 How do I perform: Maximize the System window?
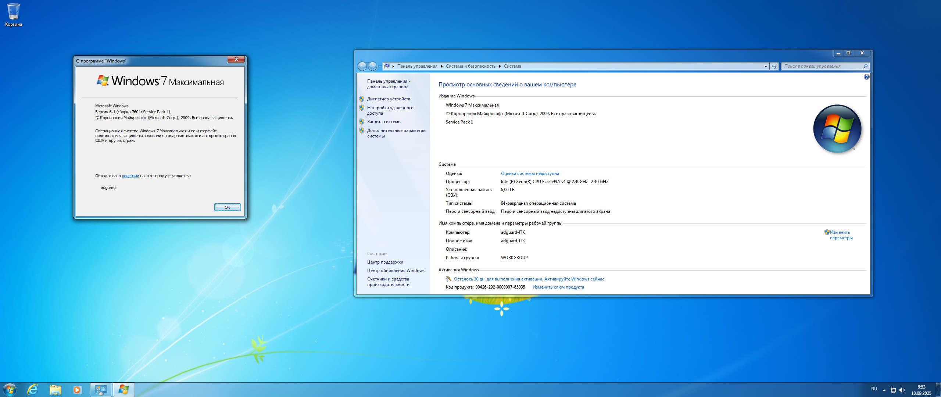(848, 53)
